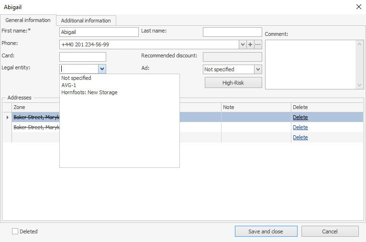Open the Ad dropdown list
366x242 pixels.
point(258,69)
